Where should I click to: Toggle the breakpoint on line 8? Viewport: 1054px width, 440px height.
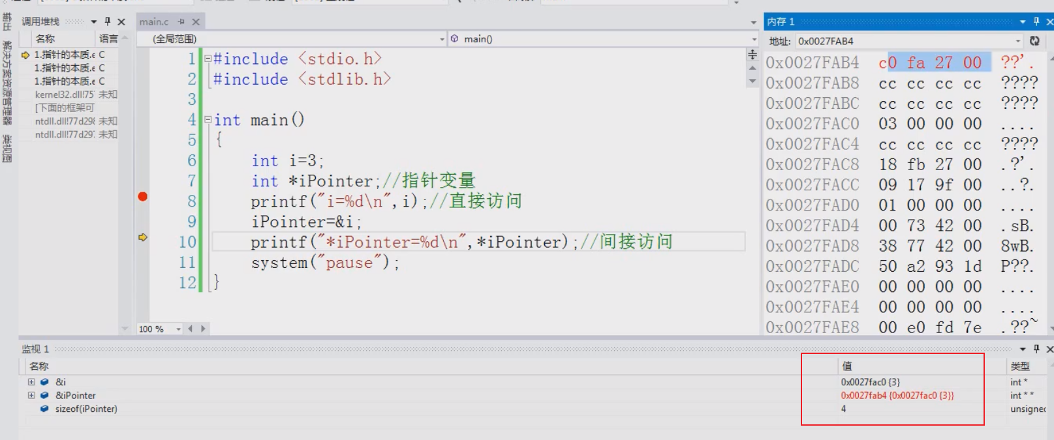(x=143, y=196)
